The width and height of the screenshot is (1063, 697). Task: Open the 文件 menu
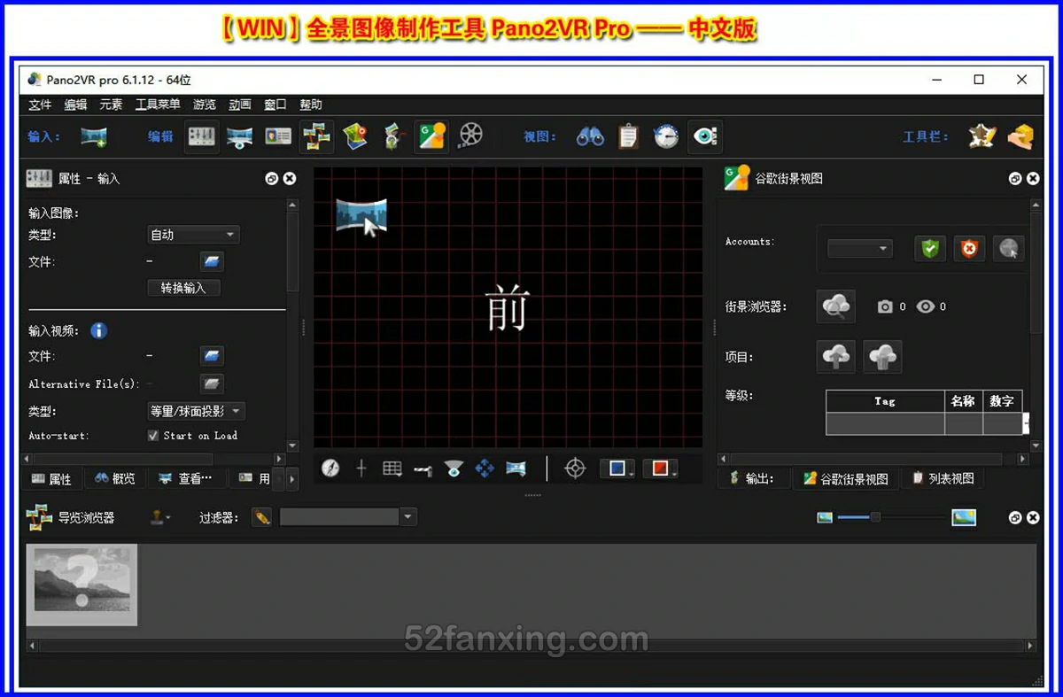pyautogui.click(x=40, y=105)
